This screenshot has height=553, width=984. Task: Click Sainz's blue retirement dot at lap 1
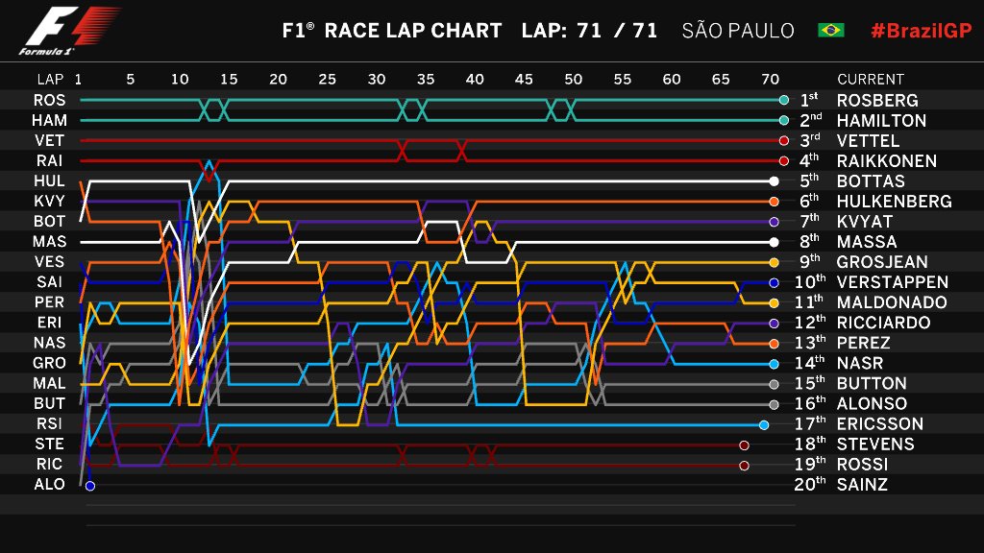(x=90, y=486)
